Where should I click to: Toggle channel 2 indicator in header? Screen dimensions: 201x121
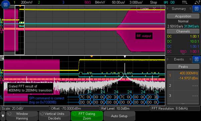[39, 2]
